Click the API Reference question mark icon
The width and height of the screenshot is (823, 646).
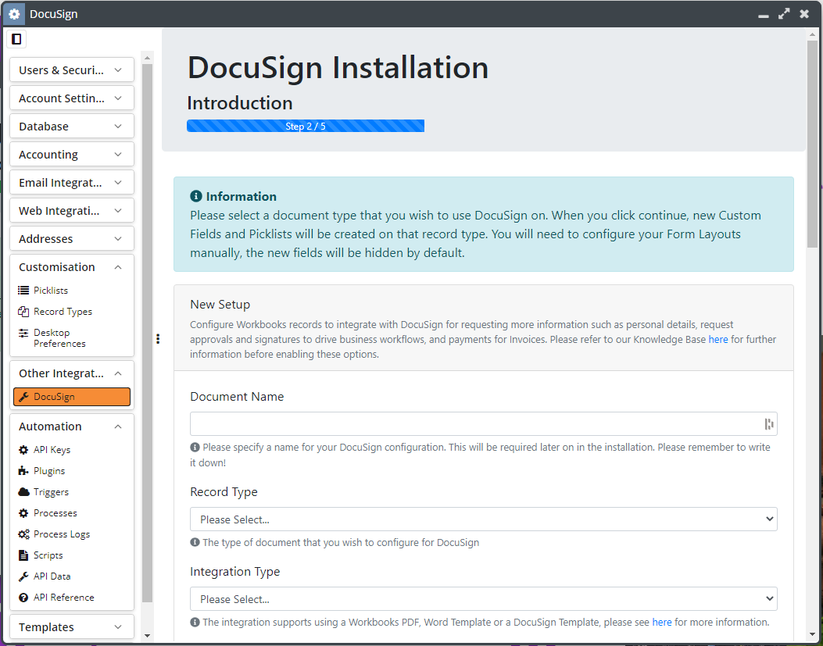(23, 598)
